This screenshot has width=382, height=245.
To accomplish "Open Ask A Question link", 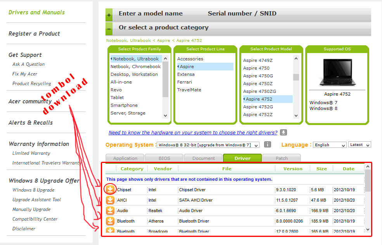I will pos(28,64).
